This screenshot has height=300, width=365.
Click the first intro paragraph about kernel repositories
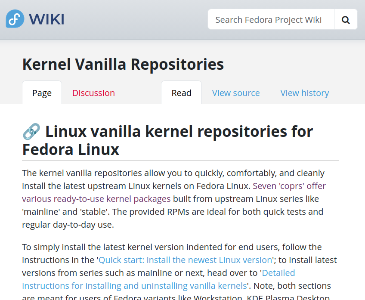coord(129,173)
